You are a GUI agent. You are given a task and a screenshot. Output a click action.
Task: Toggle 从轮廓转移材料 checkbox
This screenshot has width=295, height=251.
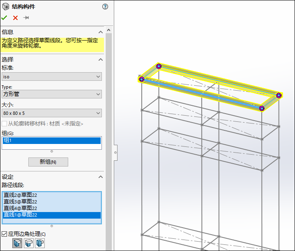5,124
